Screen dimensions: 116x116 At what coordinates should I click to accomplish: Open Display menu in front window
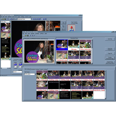[32, 34]
